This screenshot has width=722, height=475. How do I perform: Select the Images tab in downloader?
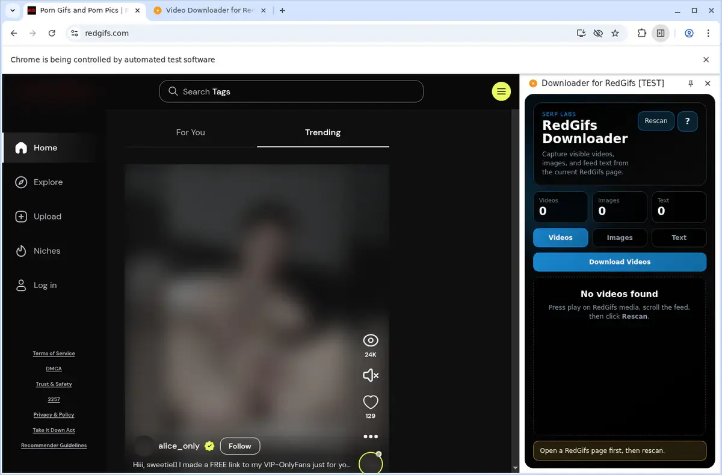pos(620,237)
